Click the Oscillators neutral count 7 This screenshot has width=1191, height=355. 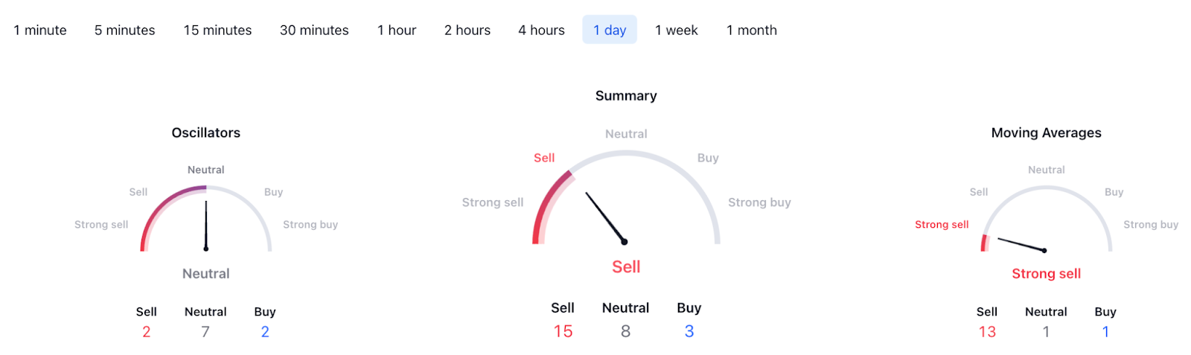click(205, 332)
